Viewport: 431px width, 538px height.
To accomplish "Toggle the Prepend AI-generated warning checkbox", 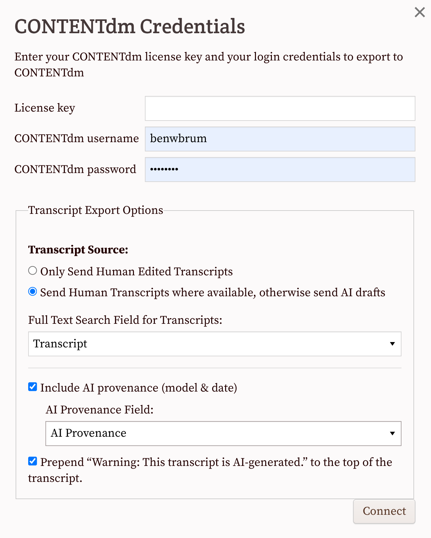I will [x=32, y=461].
